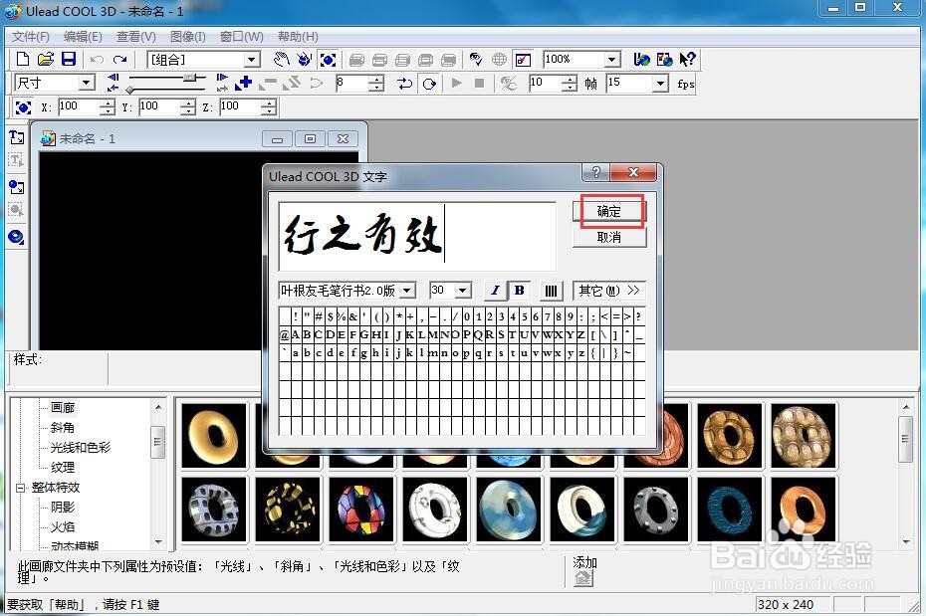Toggle ping-pong animation mode
This screenshot has width=926, height=616.
pyautogui.click(x=405, y=84)
